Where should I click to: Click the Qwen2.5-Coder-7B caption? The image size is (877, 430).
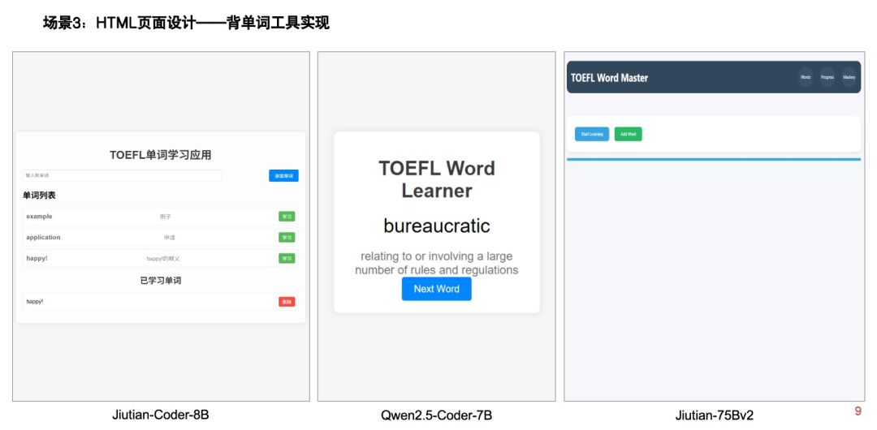pos(437,416)
